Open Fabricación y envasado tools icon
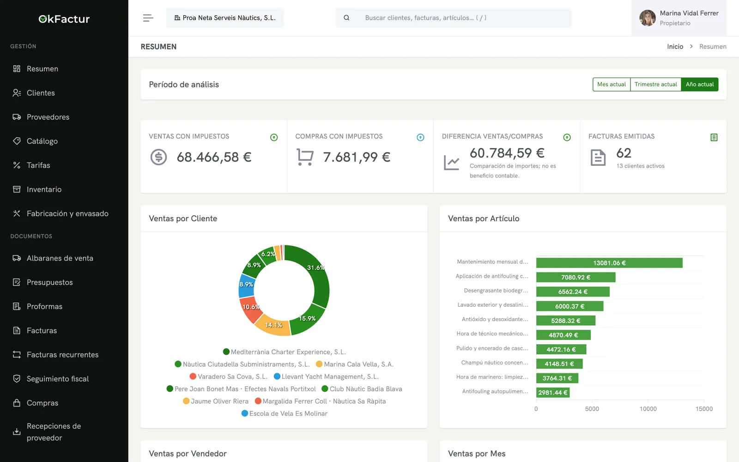 [17, 213]
